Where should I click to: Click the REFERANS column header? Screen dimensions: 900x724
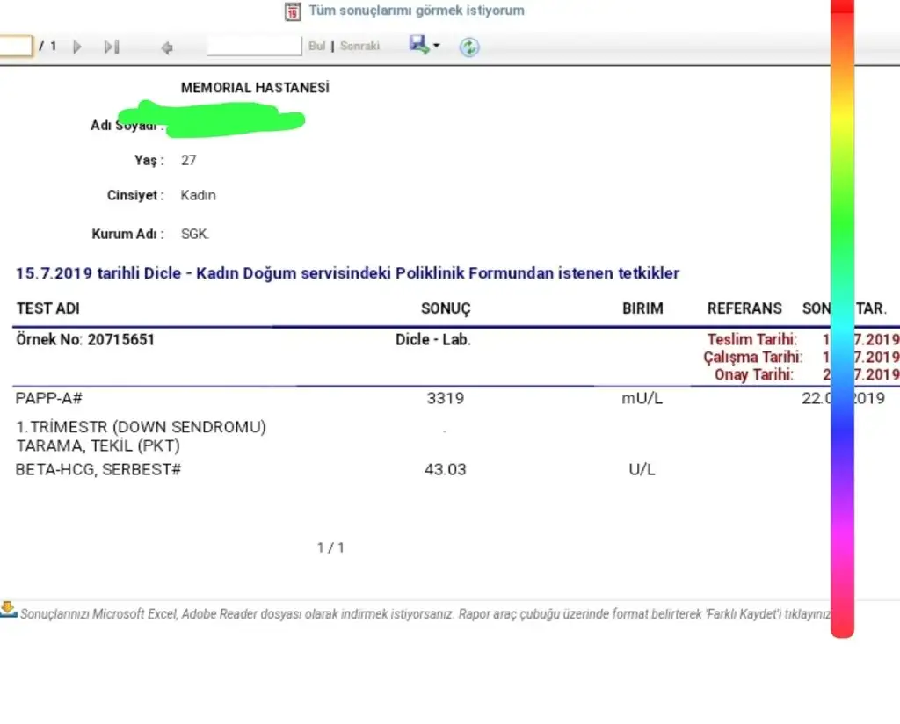[x=744, y=308]
